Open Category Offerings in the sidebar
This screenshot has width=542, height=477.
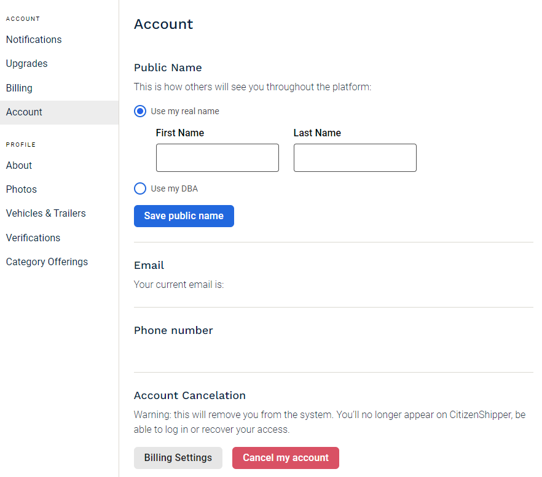click(47, 262)
